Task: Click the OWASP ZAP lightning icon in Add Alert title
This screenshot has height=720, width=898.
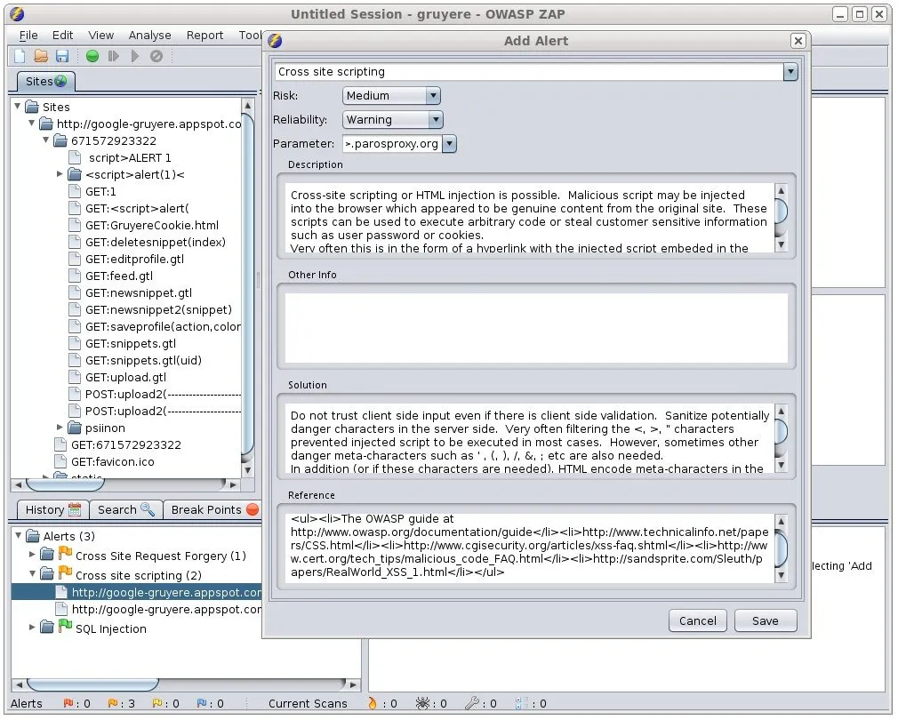Action: (x=276, y=41)
